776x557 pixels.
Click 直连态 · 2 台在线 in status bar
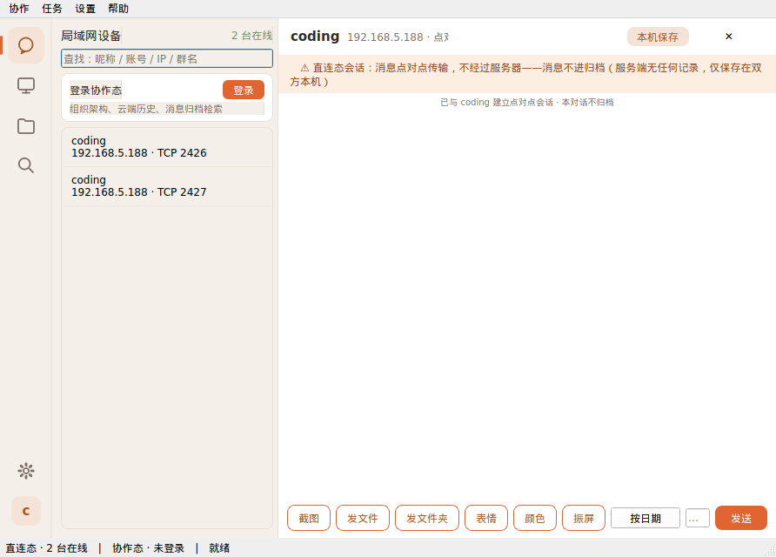pyautogui.click(x=46, y=548)
